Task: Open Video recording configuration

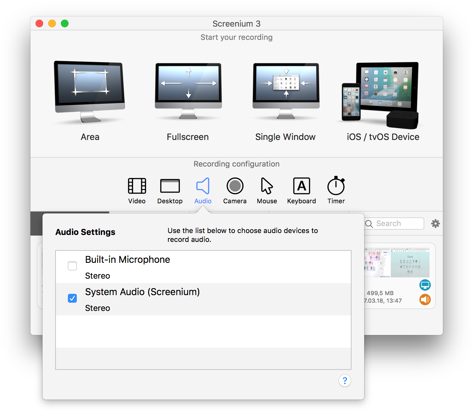Action: 137,191
